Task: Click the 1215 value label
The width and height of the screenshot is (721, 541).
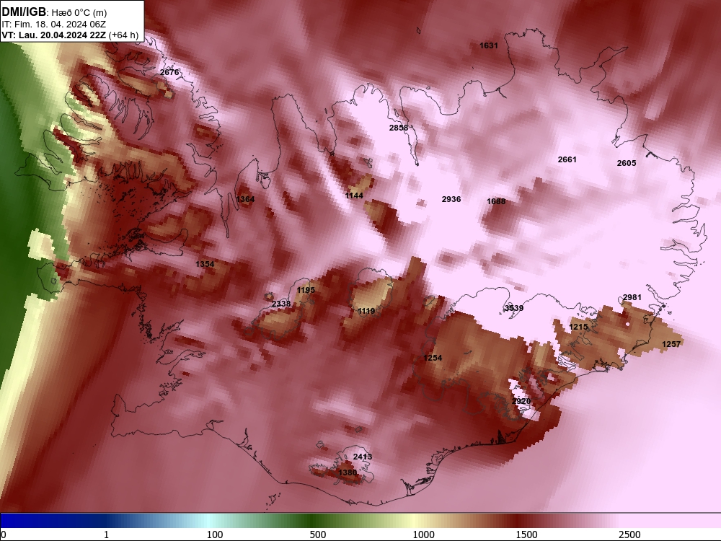Action: click(578, 327)
